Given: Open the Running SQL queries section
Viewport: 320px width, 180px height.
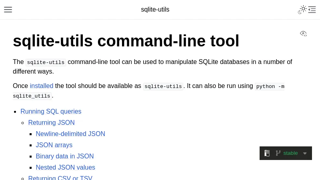Looking at the screenshot, I should (51, 112).
